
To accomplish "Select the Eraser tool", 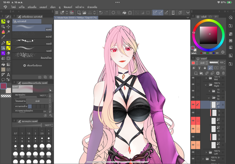I will point(8,53).
